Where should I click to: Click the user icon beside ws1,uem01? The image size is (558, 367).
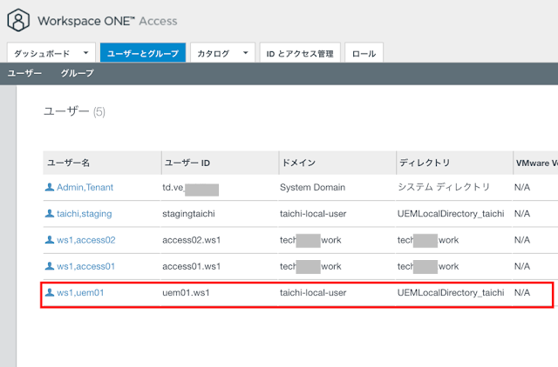click(50, 292)
